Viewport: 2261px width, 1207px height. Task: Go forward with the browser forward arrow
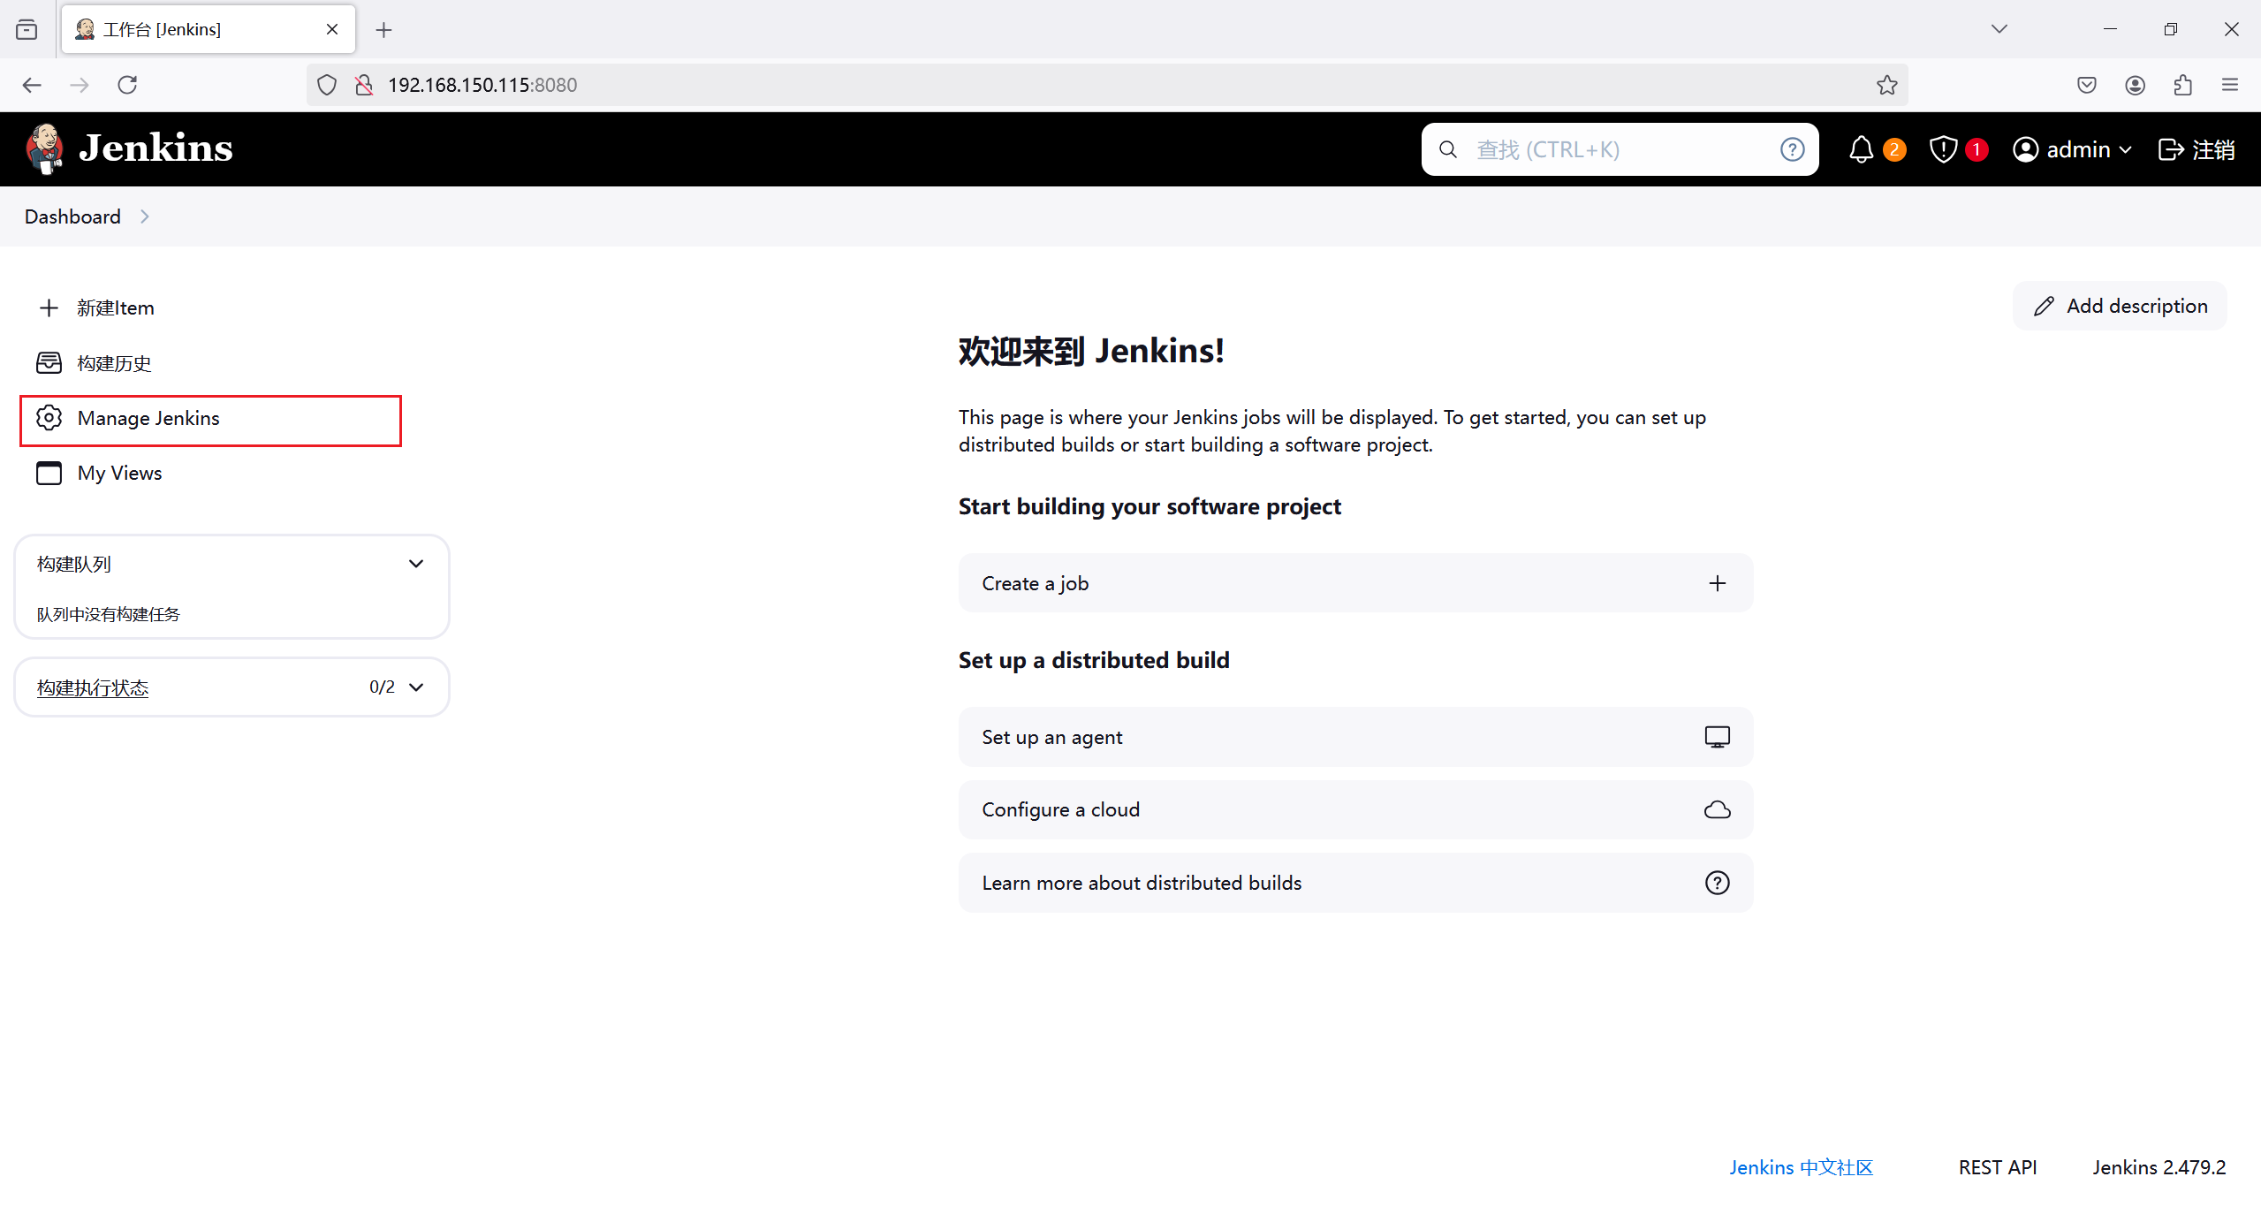(80, 85)
